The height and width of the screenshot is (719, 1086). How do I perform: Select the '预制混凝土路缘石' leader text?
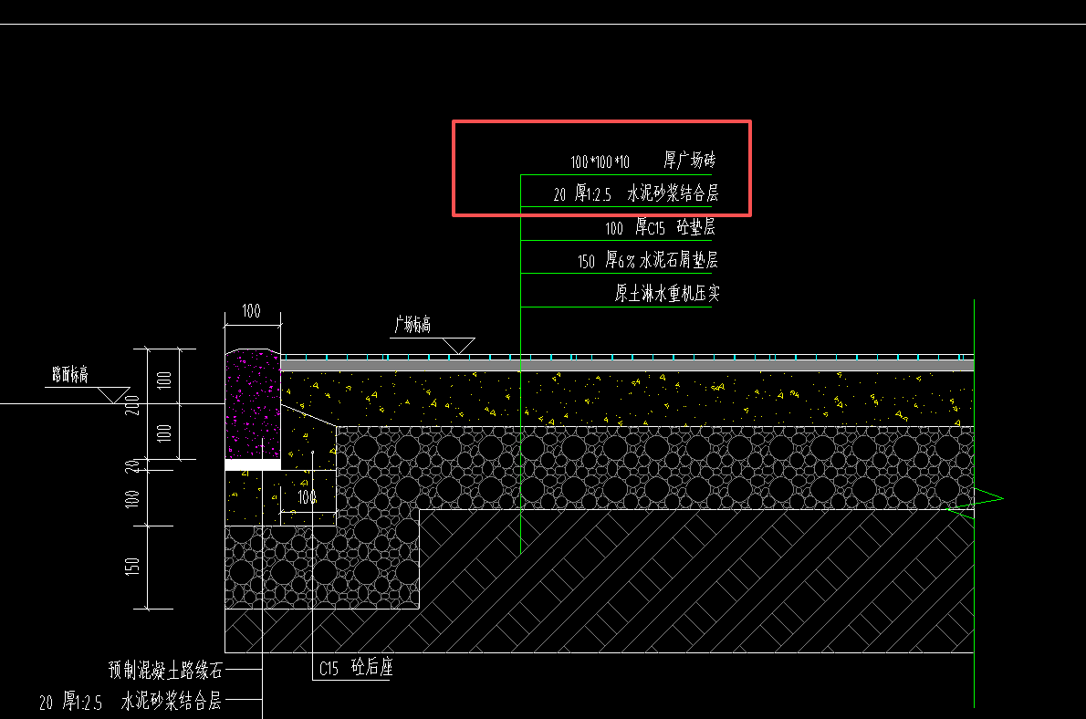click(165, 670)
